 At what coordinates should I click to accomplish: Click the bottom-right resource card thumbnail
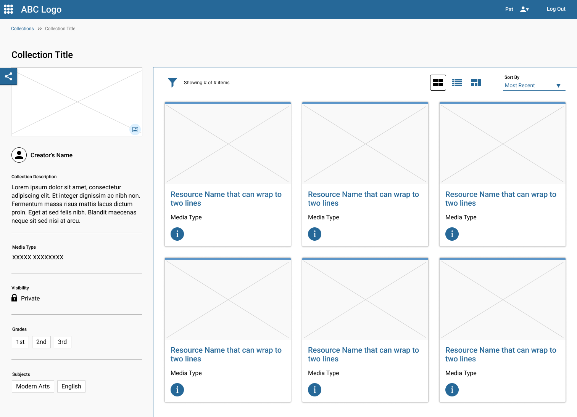point(502,300)
